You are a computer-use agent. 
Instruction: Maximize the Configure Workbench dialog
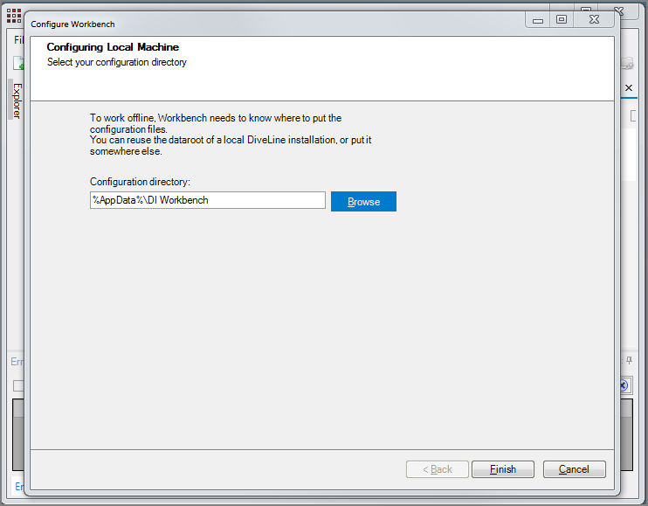pos(562,19)
